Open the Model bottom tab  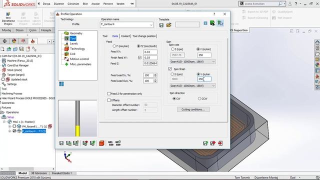[22, 173]
